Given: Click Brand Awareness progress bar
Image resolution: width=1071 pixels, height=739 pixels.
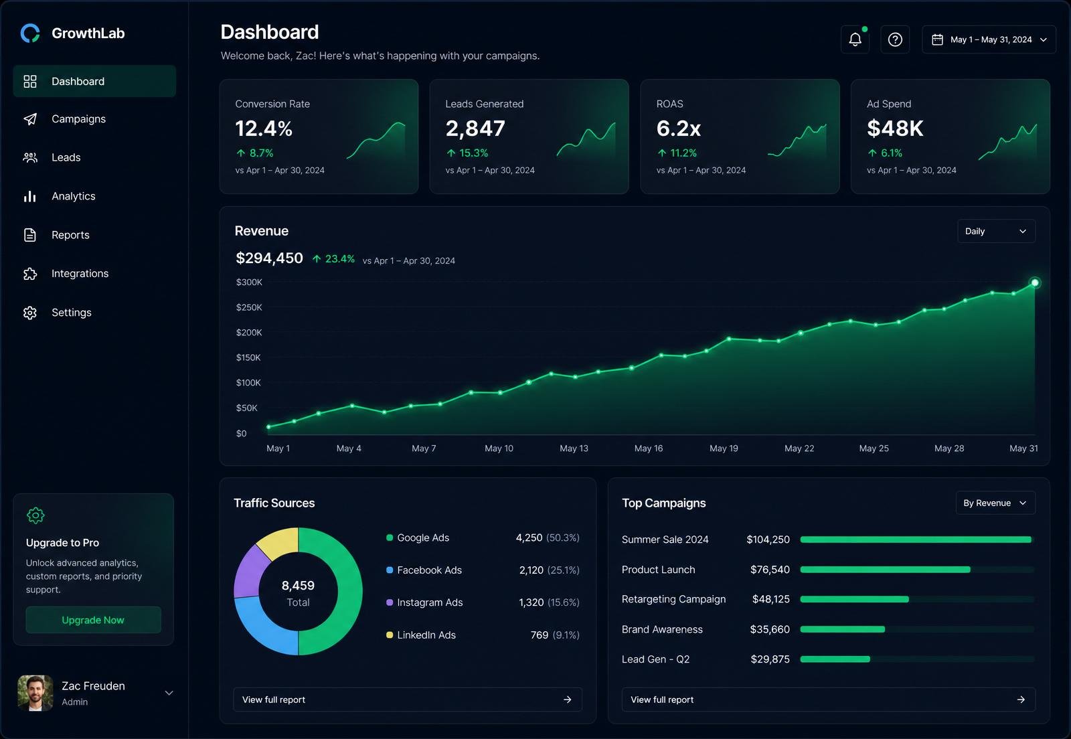Looking at the screenshot, I should (917, 629).
